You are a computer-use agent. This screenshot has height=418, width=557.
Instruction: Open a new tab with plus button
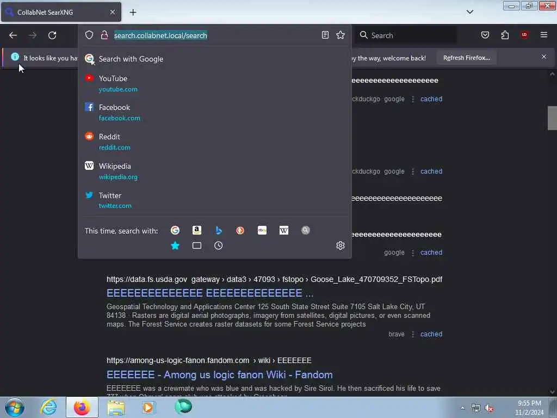[x=133, y=12]
